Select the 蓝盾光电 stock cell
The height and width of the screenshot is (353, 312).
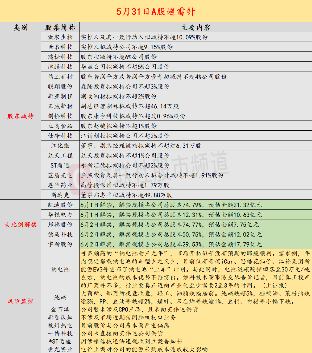click(x=60, y=175)
